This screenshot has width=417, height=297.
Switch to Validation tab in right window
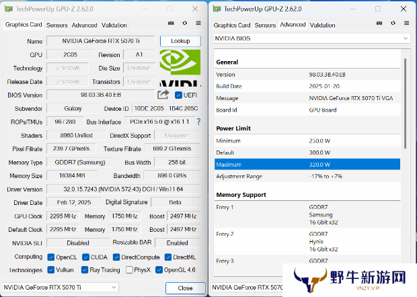tap(322, 26)
